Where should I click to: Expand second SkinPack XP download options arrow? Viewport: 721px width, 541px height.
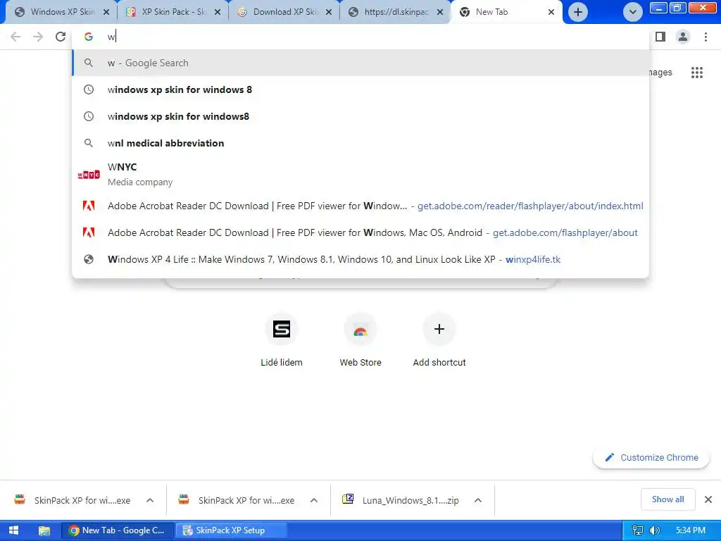click(x=314, y=500)
